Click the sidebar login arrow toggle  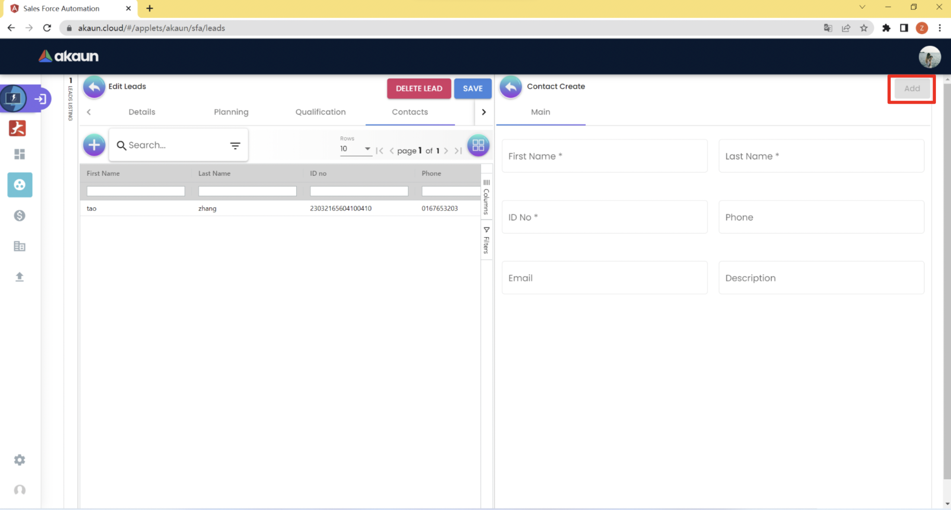coord(40,99)
